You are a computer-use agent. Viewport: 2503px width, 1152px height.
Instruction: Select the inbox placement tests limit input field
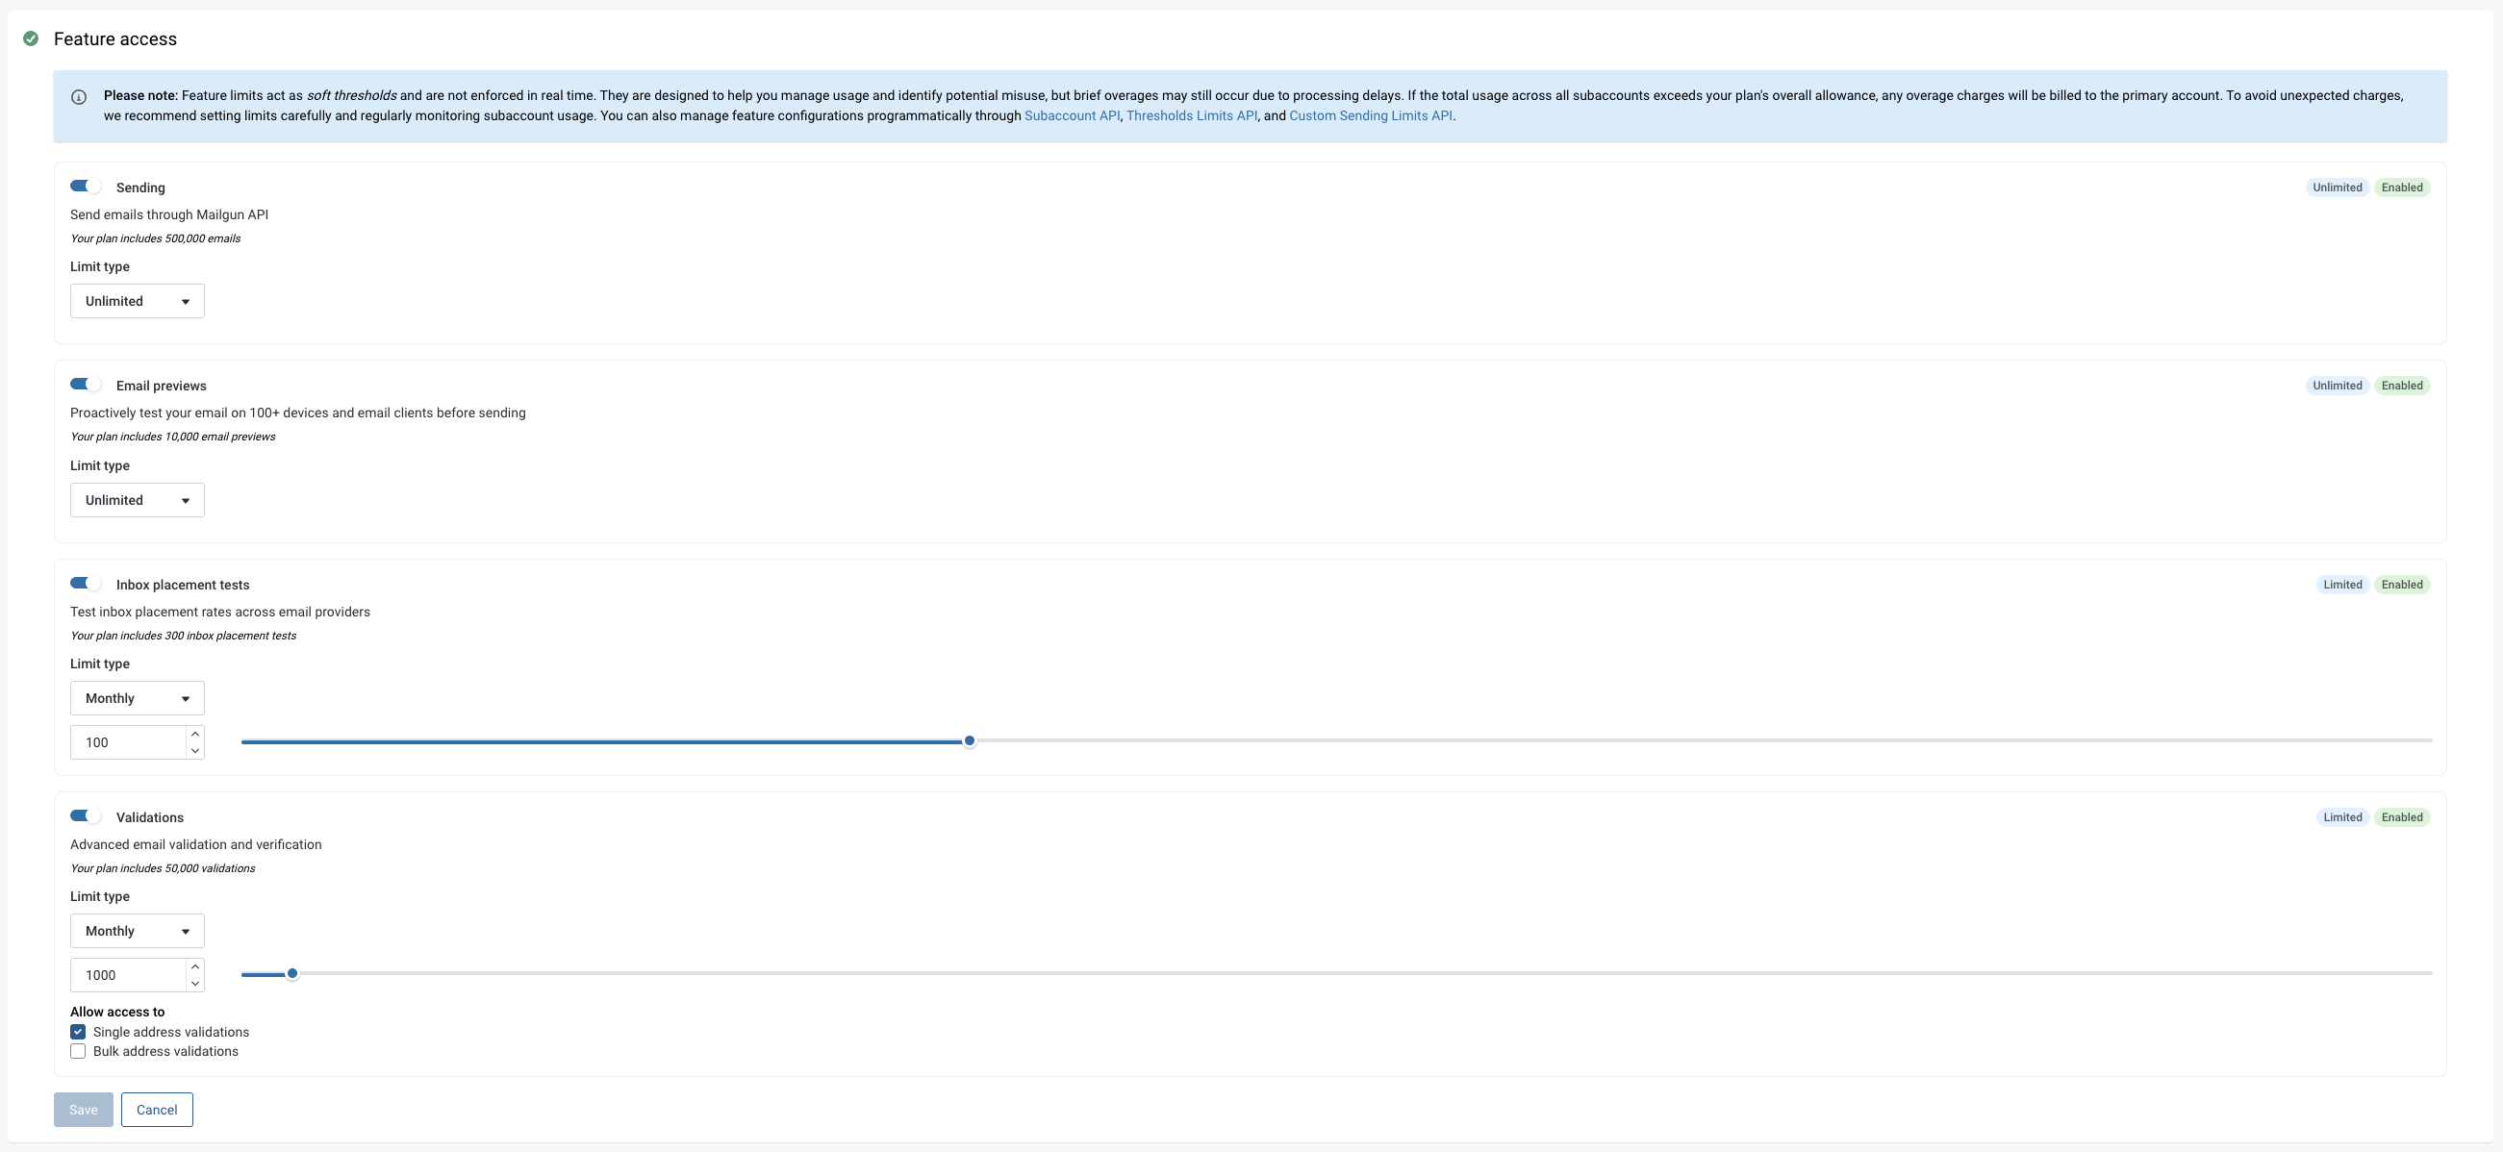[126, 741]
